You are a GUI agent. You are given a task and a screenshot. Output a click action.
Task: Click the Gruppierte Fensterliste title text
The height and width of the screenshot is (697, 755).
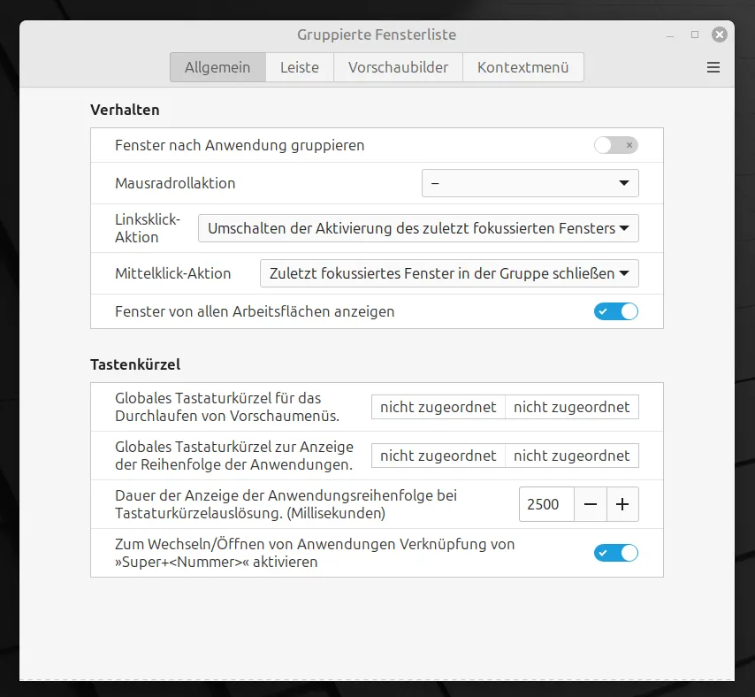pos(377,34)
